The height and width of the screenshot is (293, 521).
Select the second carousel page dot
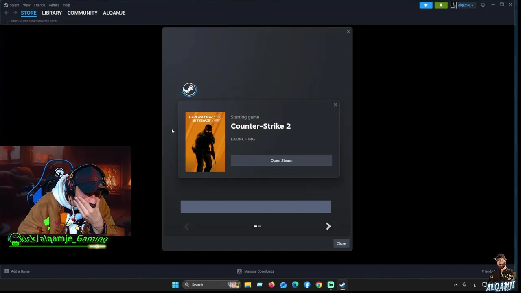(x=260, y=226)
